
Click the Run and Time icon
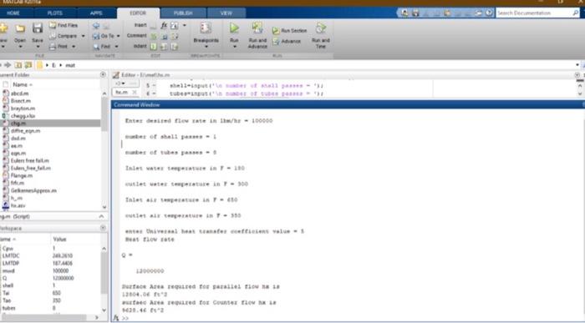tap(321, 28)
